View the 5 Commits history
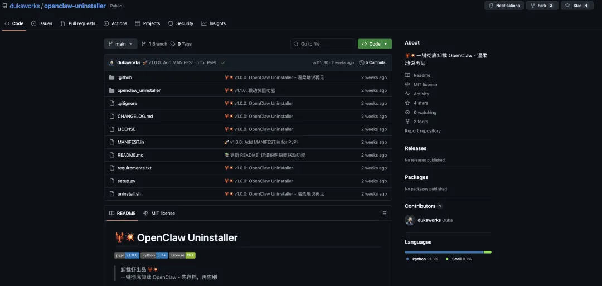This screenshot has height=286, width=602. click(372, 62)
